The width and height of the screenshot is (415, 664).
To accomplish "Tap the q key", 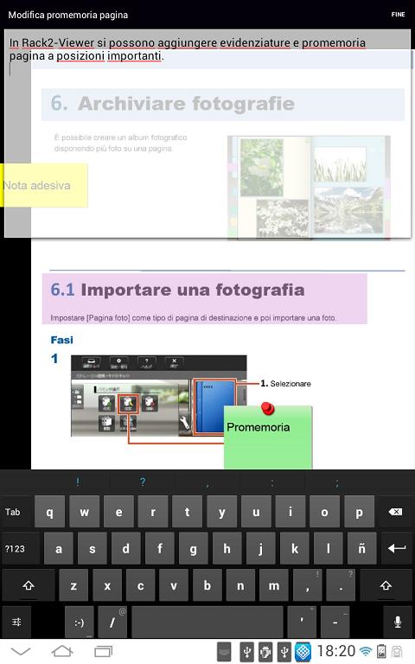I will (x=49, y=512).
